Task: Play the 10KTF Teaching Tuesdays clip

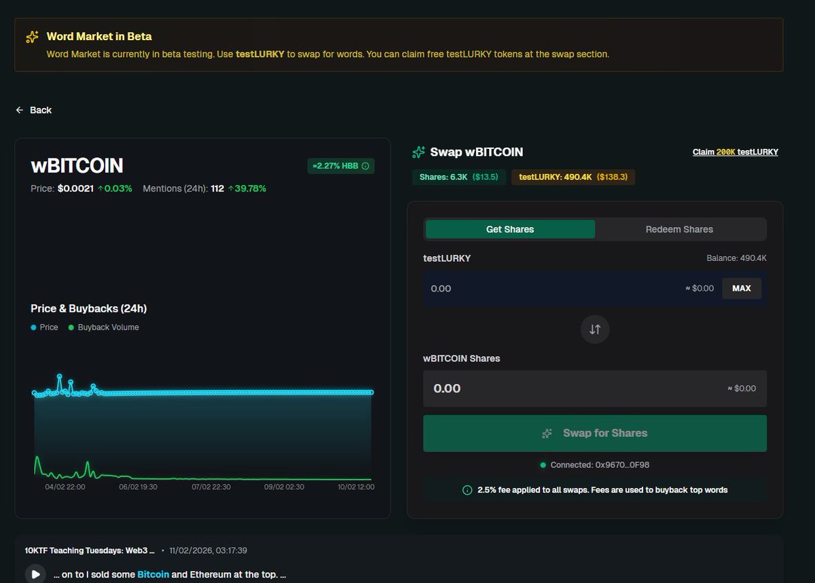Action: click(x=35, y=574)
